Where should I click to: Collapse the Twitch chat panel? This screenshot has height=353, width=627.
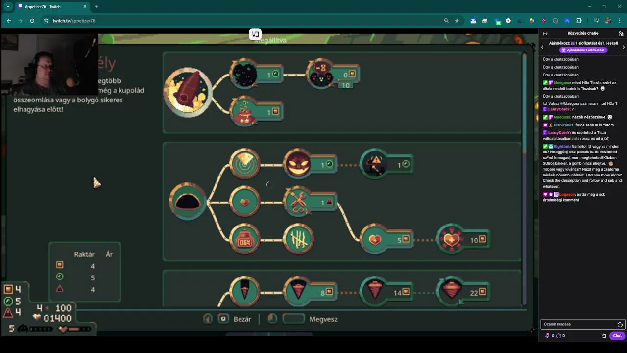click(x=545, y=33)
